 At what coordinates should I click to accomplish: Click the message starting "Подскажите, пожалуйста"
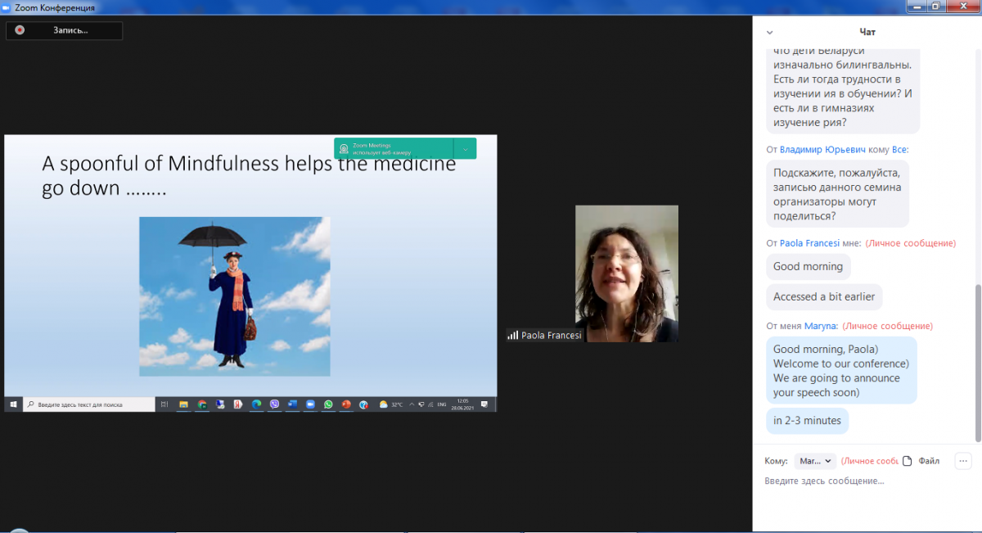(837, 194)
